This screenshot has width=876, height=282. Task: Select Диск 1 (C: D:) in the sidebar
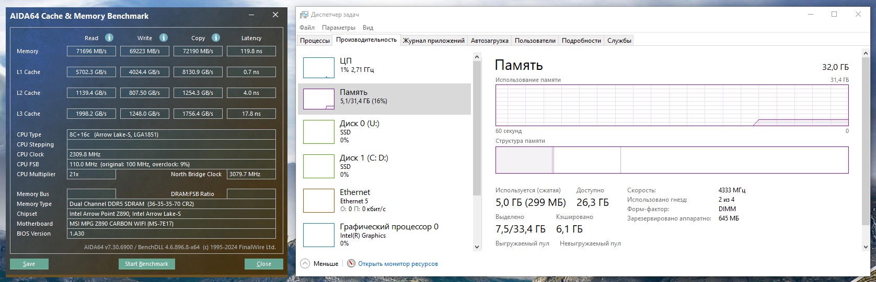tap(384, 166)
